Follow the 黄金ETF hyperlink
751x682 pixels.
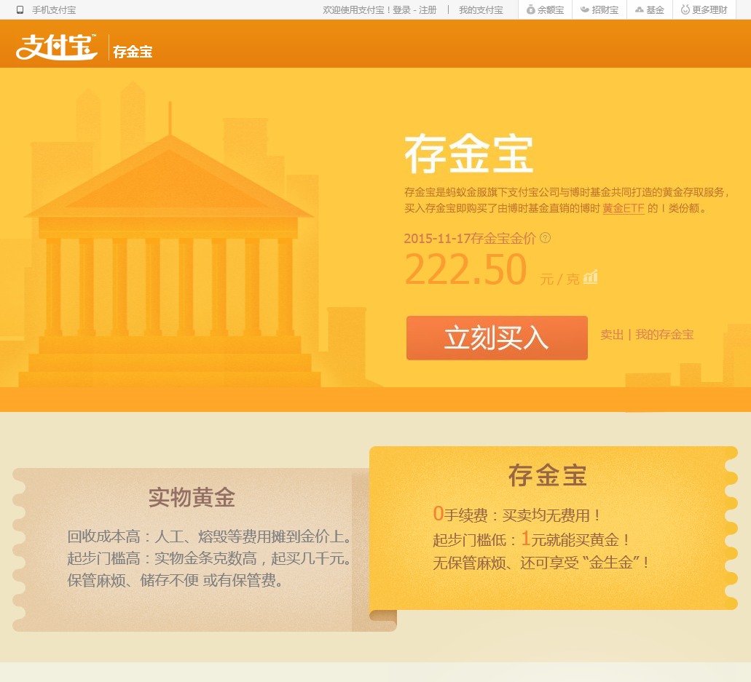[x=624, y=208]
